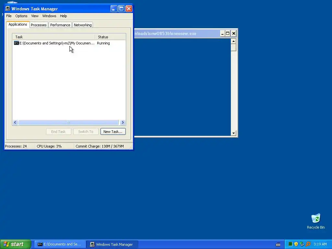Minimize the Windows Task Manager window

114,9
